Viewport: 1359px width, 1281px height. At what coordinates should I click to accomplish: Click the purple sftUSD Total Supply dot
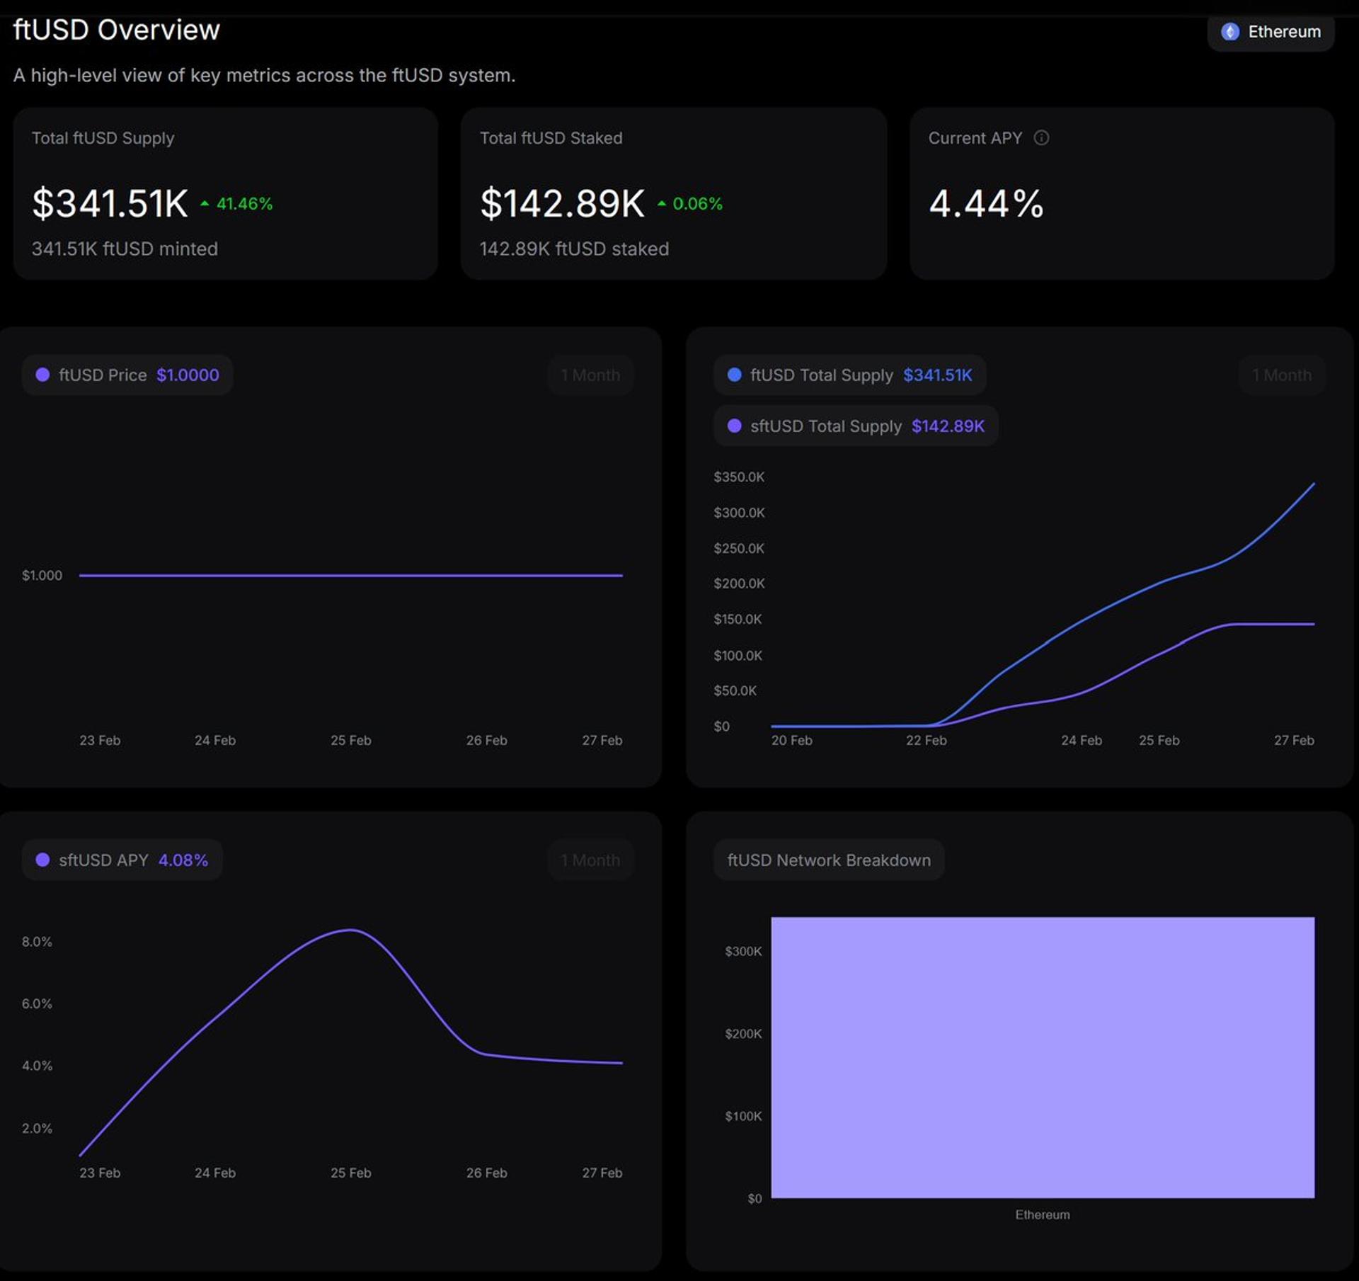pyautogui.click(x=734, y=426)
